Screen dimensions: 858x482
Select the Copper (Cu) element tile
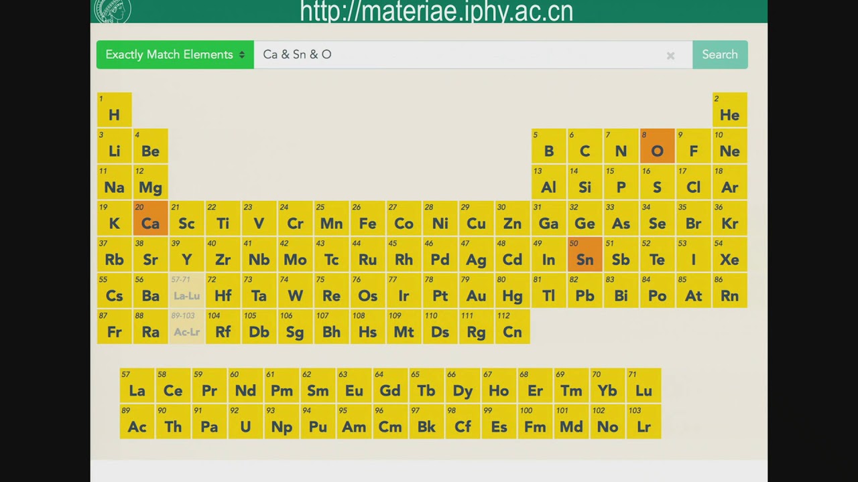point(477,218)
